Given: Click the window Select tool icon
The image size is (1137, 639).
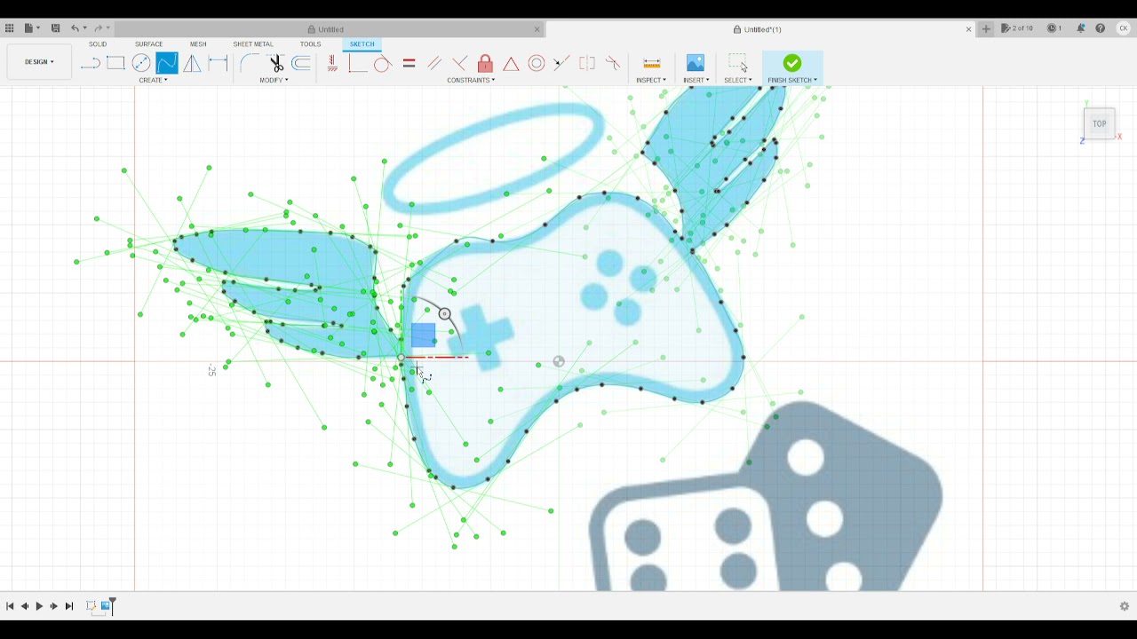Looking at the screenshot, I should (737, 63).
